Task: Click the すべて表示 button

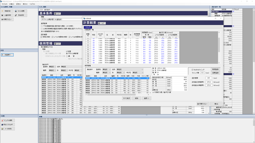Action: 127,98
